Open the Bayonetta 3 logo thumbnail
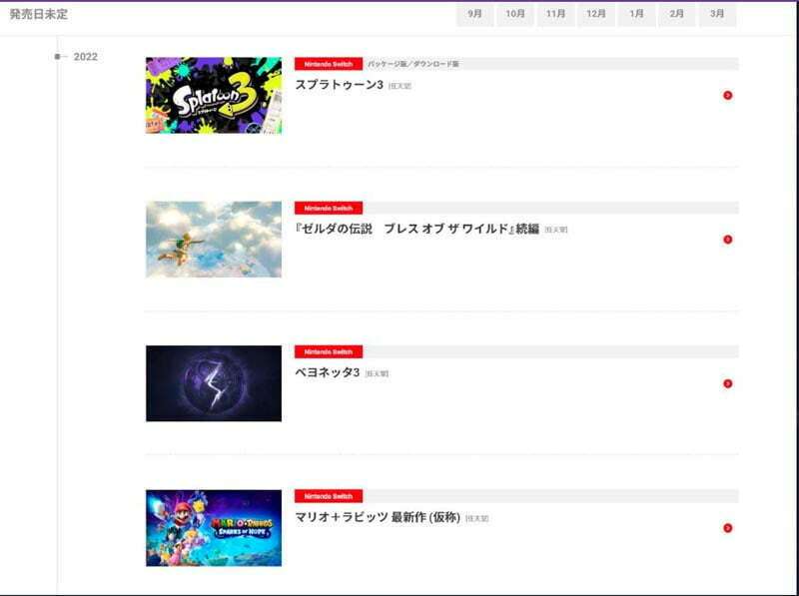The image size is (799, 596). pos(214,383)
